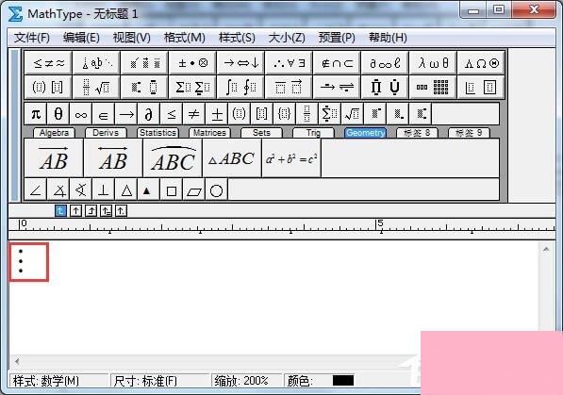Open the matrix templates palette
The width and height of the screenshot is (563, 395).
(x=433, y=87)
